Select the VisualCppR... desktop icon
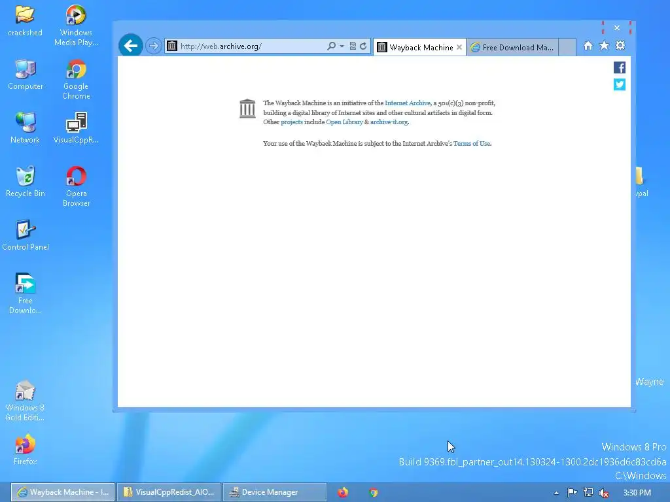The image size is (670, 502). tap(76, 128)
